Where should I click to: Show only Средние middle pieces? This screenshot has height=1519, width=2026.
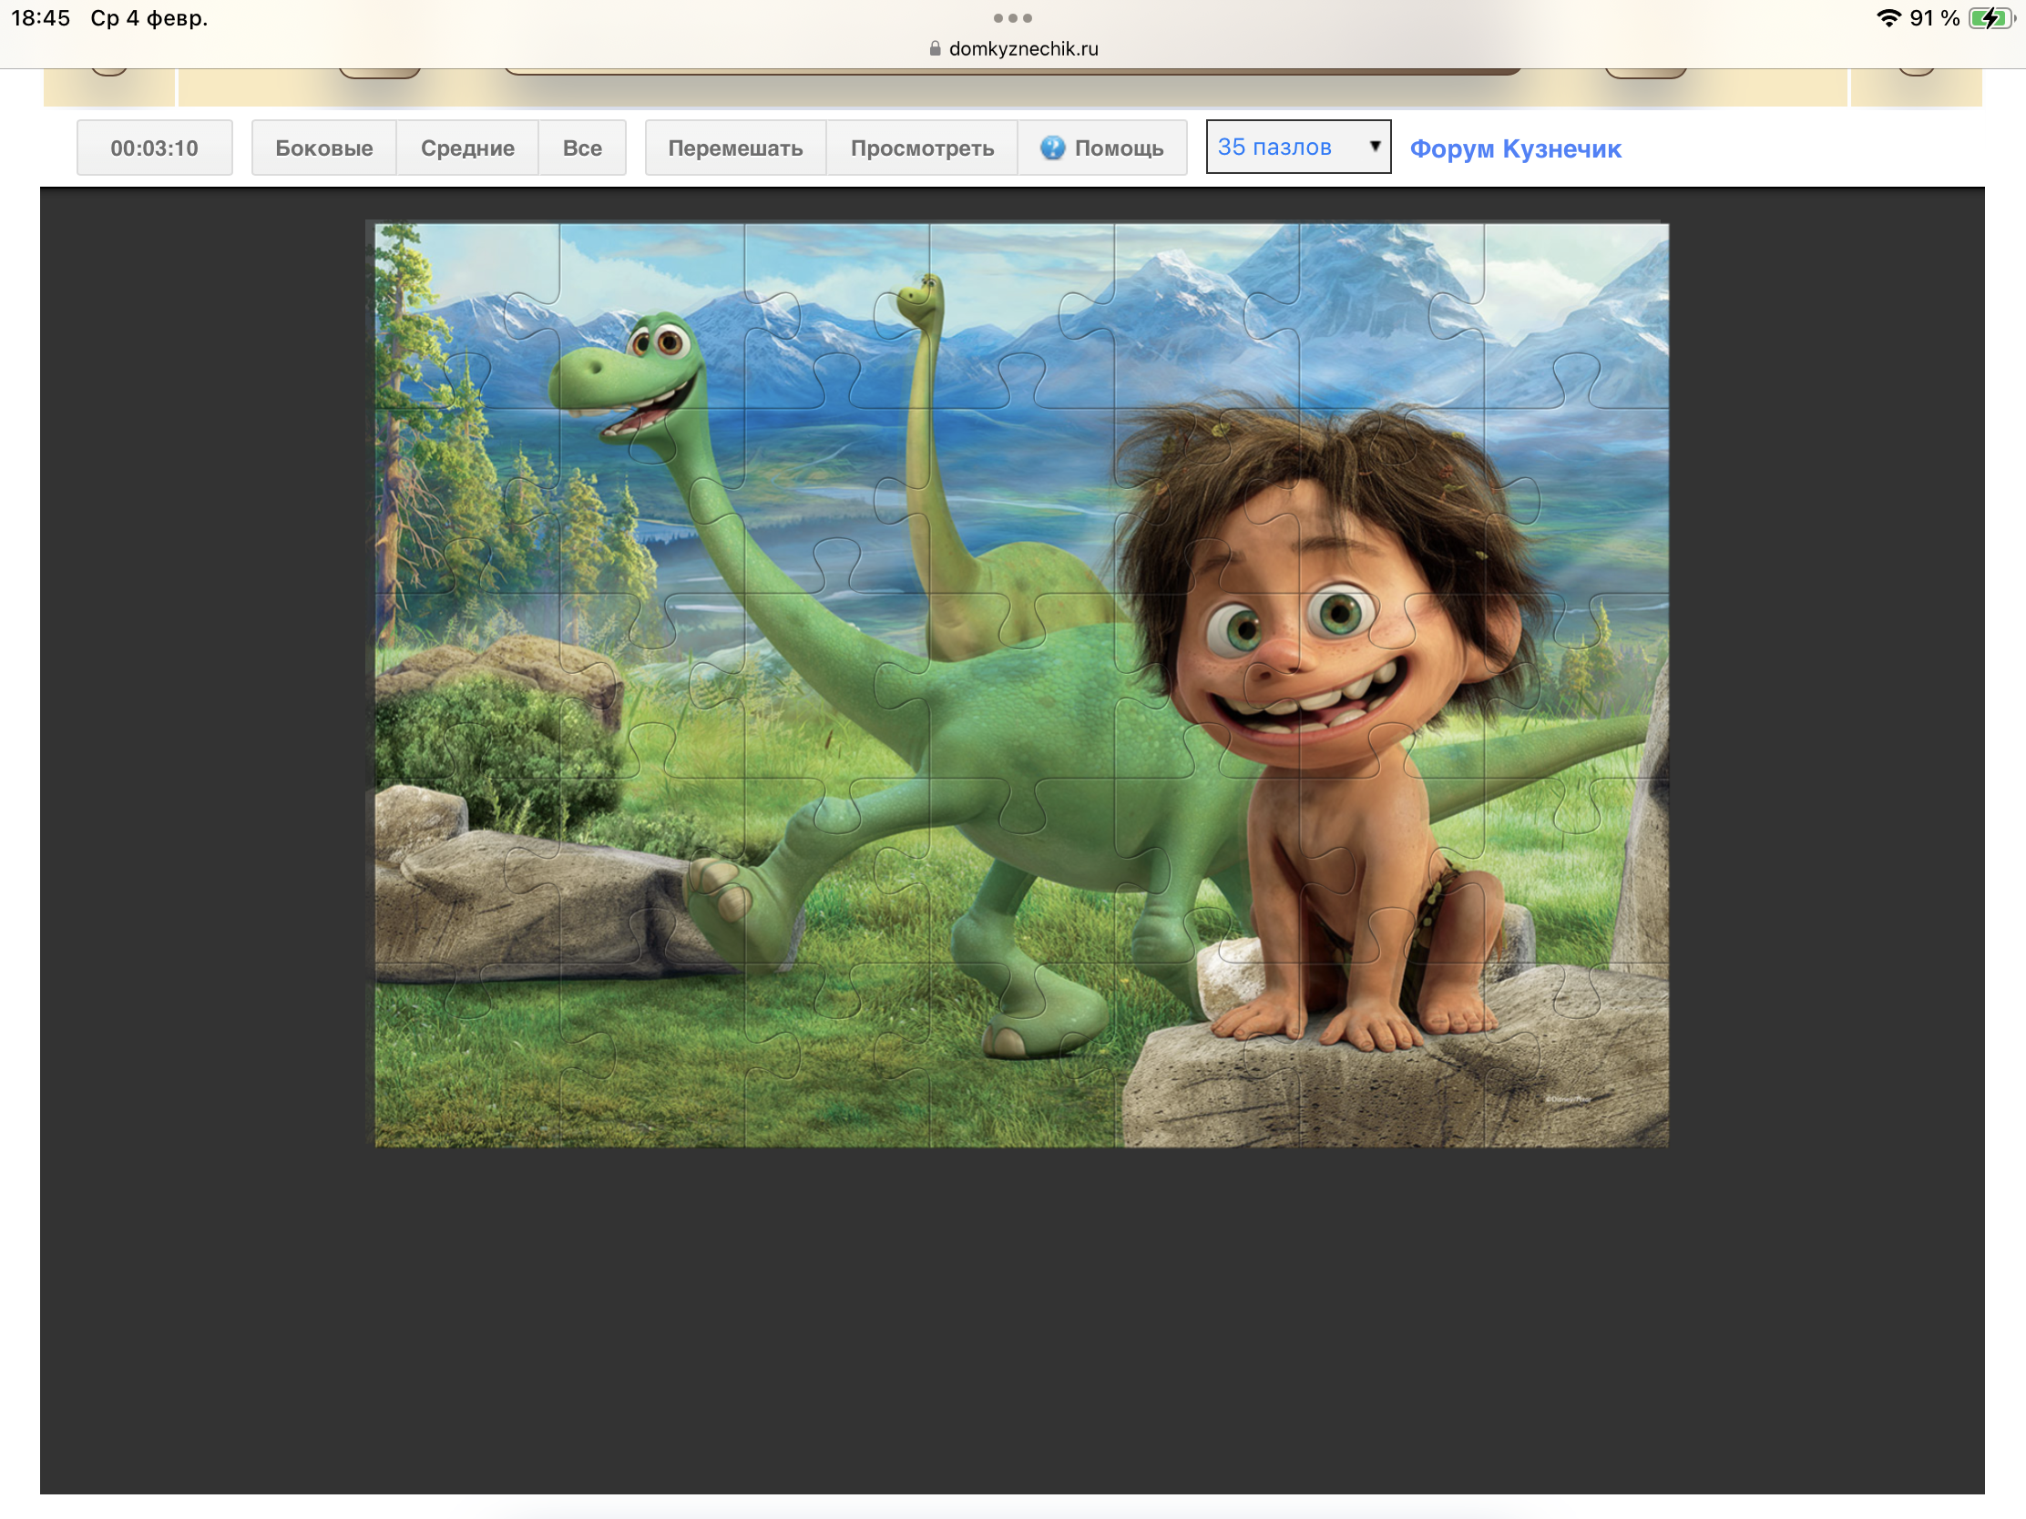[x=467, y=148]
